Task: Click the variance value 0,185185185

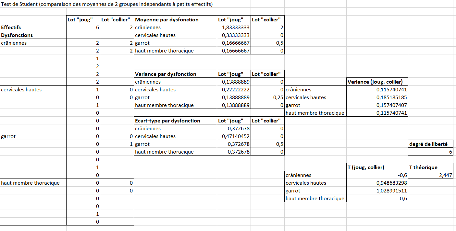Action: [377, 98]
